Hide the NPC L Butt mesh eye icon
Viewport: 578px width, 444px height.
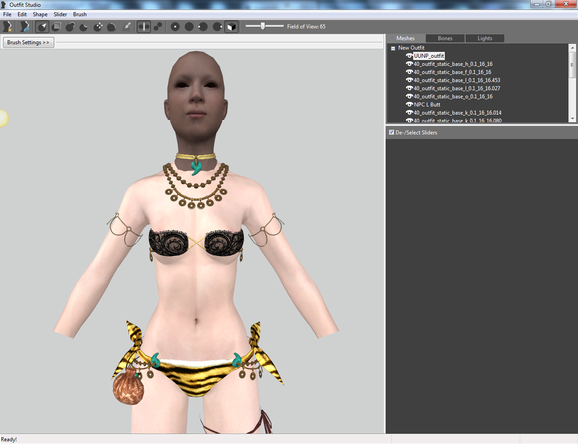pos(409,105)
